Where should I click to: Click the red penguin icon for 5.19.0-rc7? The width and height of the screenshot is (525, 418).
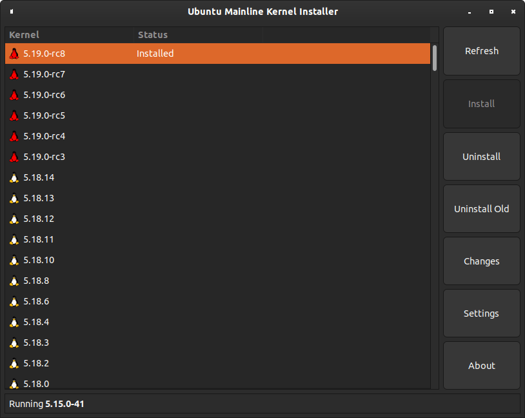(14, 74)
